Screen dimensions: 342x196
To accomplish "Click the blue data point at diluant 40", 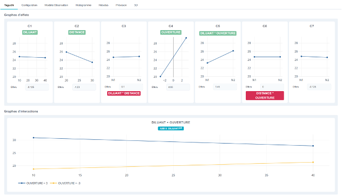I will tap(313, 146).
